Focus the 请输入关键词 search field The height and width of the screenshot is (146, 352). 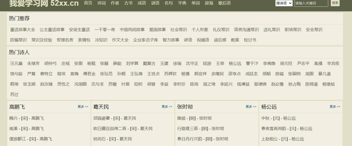pos(311,3)
